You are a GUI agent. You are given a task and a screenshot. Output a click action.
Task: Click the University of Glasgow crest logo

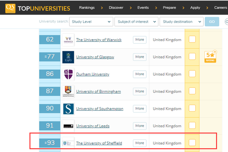[68, 57]
